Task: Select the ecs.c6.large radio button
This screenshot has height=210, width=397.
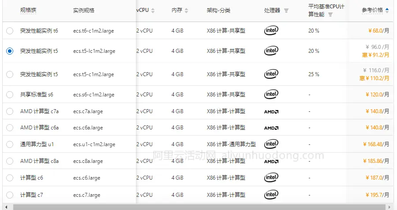Action: point(10,178)
